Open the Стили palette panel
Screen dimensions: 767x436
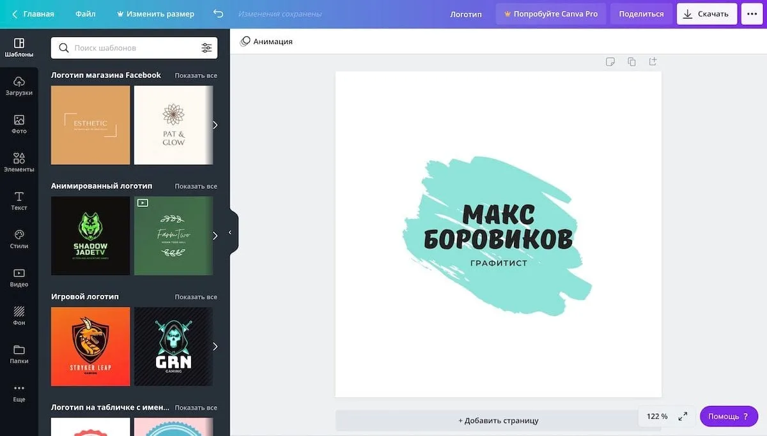(19, 239)
